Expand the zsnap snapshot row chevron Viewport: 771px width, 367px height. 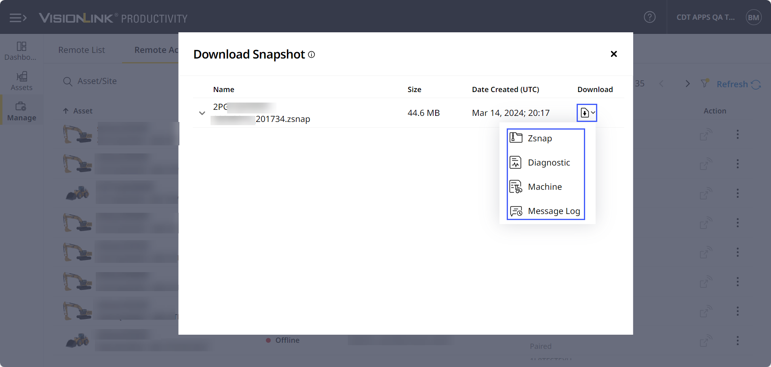coord(202,113)
